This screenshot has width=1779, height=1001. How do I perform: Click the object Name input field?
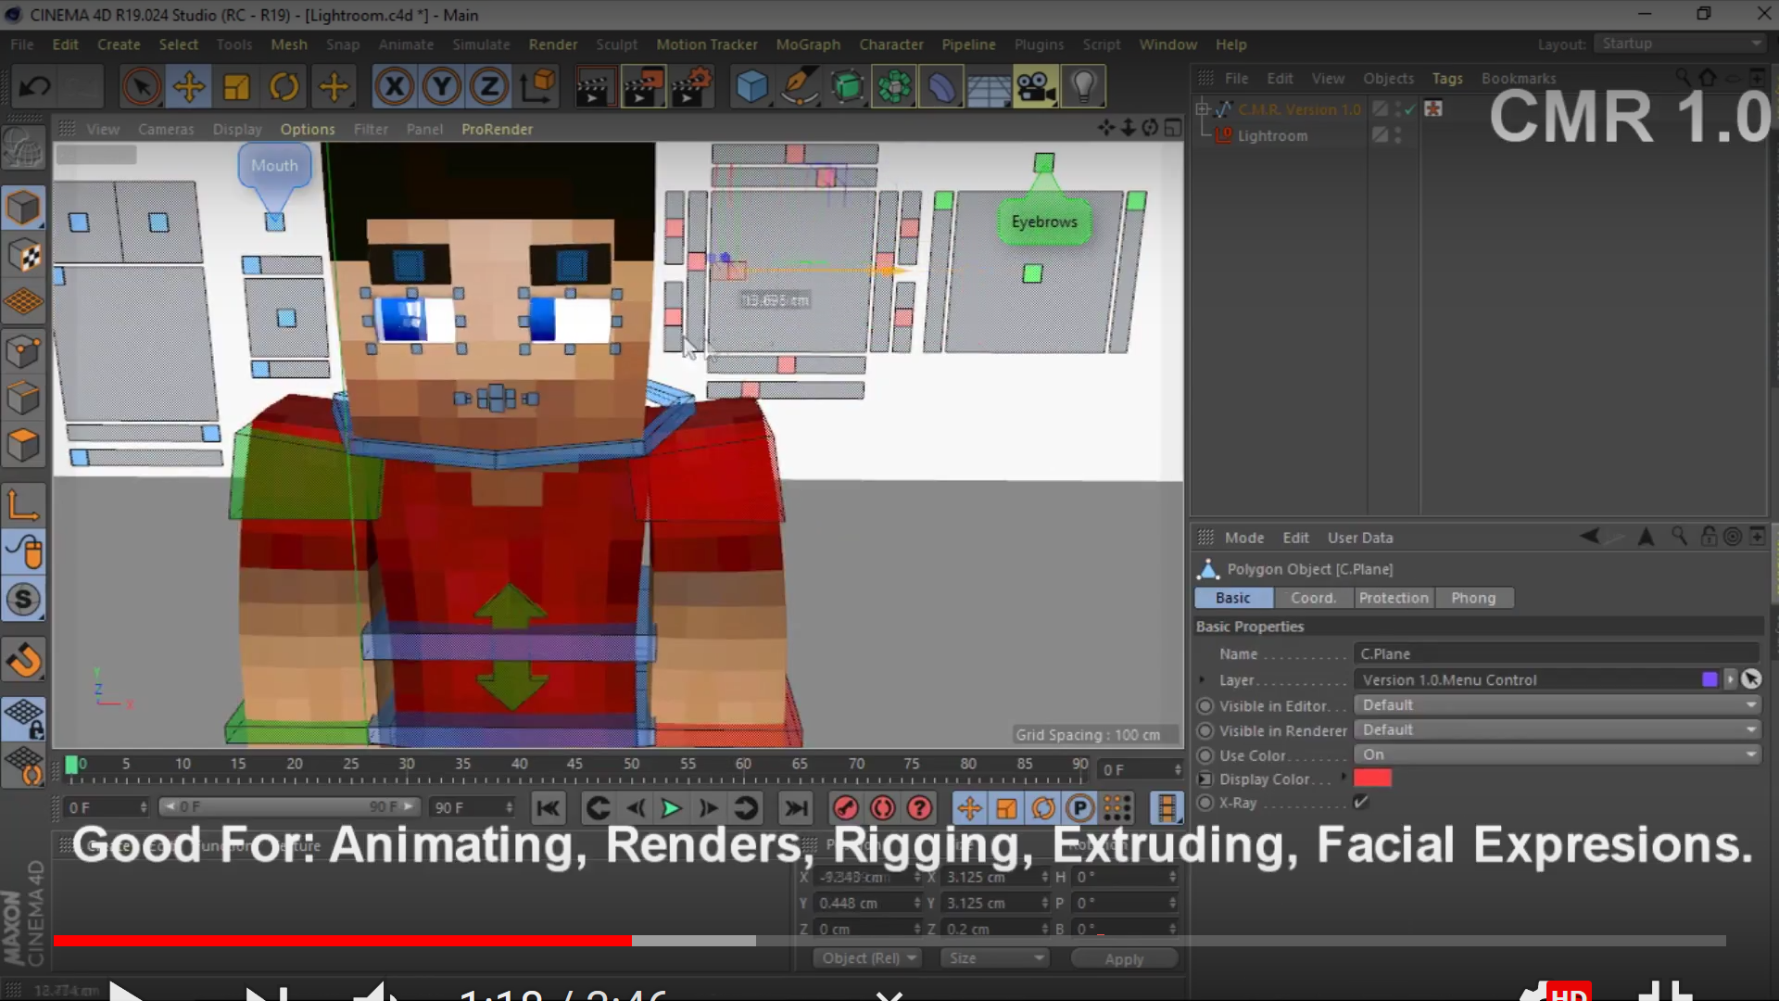click(1557, 653)
